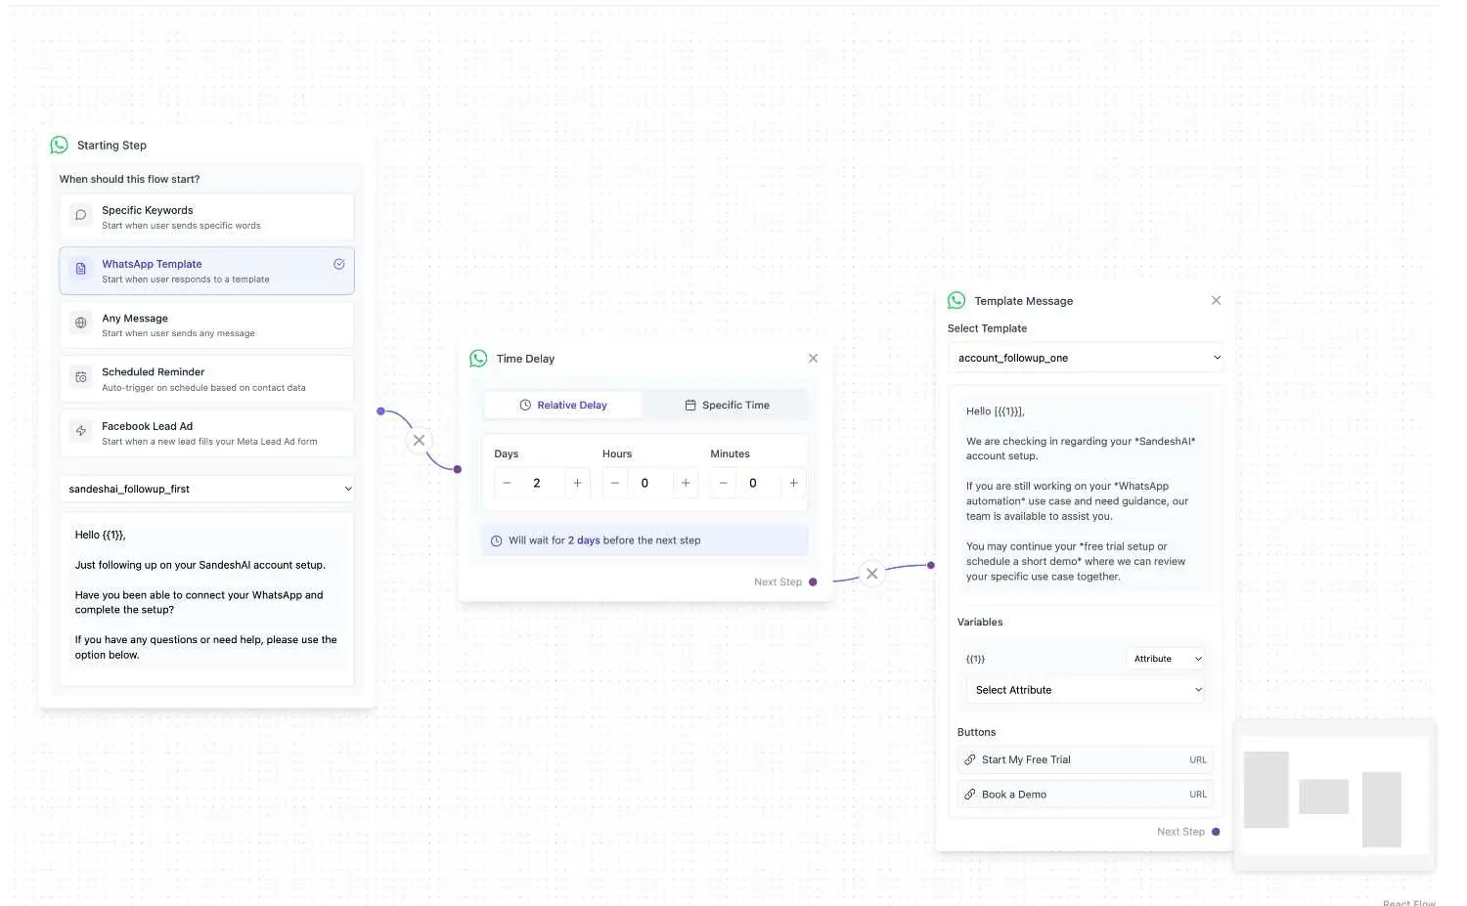
Task: Select the Scheduled Reminder start trigger
Action: click(206, 379)
